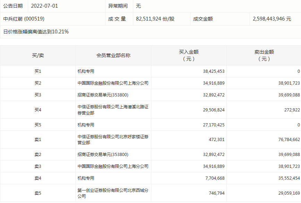Select the 买1 row label
Image resolution: width=301 pixels, height=203 pixels.
point(38,71)
